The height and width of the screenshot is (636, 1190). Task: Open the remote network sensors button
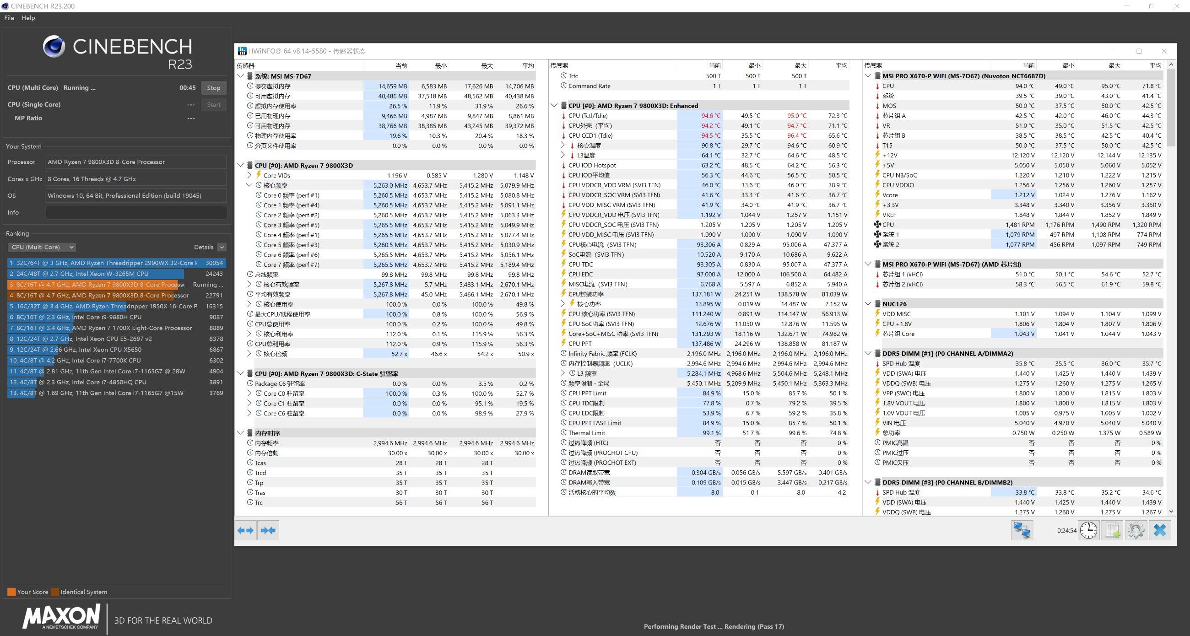click(1022, 530)
